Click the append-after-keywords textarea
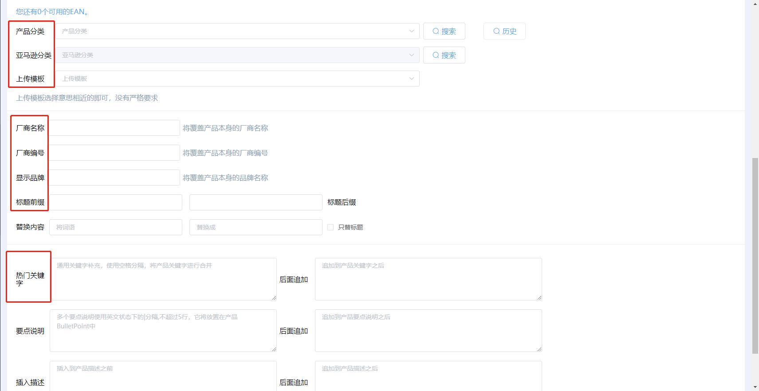Image resolution: width=759 pixels, height=391 pixels. click(428, 279)
